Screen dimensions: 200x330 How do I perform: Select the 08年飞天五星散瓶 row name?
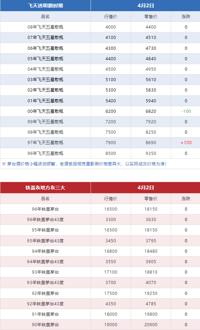(45, 27)
